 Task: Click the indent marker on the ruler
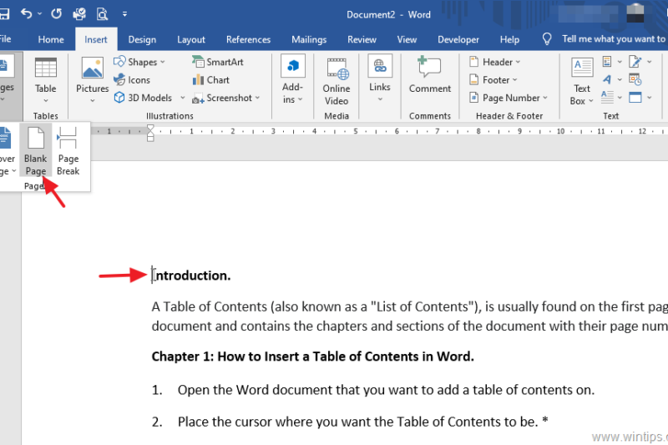[x=150, y=133]
